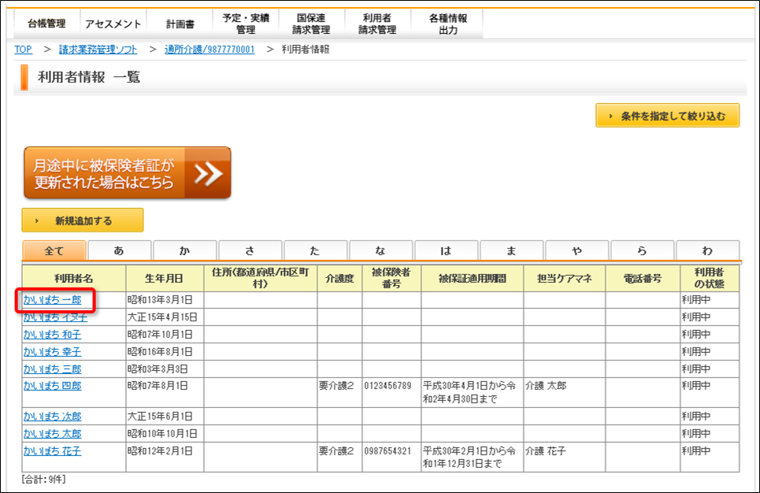This screenshot has width=760, height=493.
Task: Select the た tab
Action: [316, 250]
